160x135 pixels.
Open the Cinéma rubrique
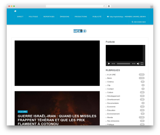110,82
